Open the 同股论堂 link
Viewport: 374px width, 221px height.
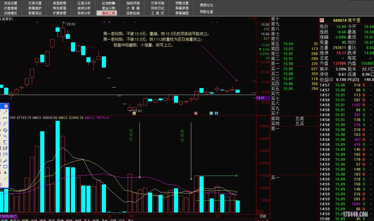coord(207,12)
